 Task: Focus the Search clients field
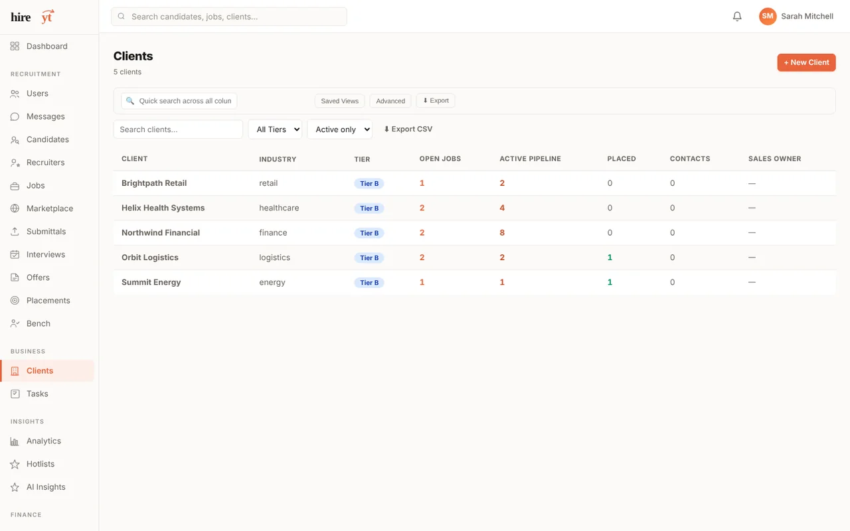click(x=178, y=129)
